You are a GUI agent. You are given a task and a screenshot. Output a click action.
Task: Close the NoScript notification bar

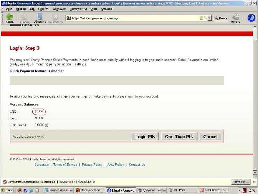click(254, 182)
